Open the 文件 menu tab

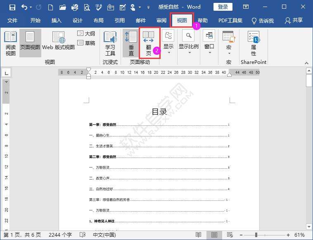point(12,20)
